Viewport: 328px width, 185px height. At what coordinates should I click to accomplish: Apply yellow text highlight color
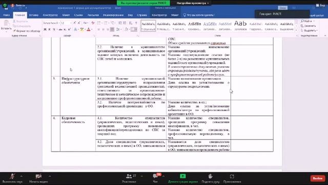[x=82, y=29]
